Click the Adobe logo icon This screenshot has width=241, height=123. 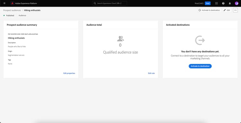pyautogui.click(x=13, y=3)
